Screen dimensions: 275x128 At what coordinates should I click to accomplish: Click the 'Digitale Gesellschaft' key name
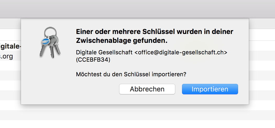pos(104,52)
